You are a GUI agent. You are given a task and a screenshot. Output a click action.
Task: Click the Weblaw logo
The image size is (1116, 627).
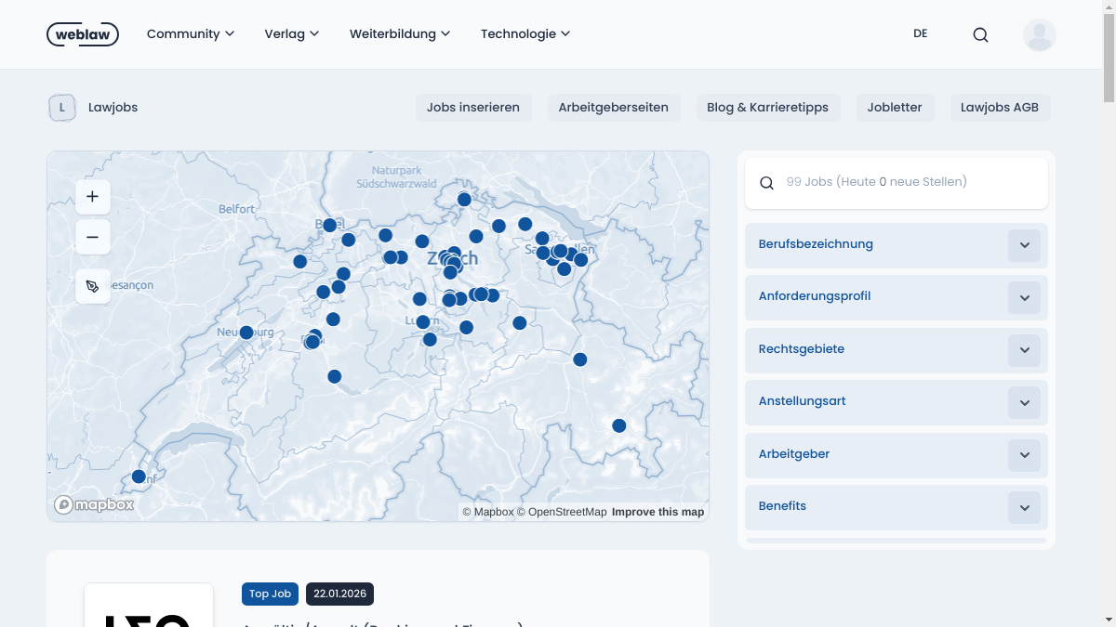82,34
